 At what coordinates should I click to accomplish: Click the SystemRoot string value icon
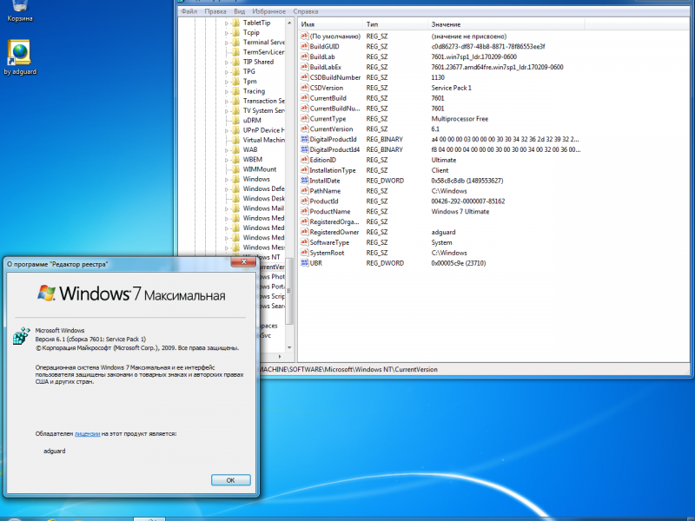tap(304, 253)
